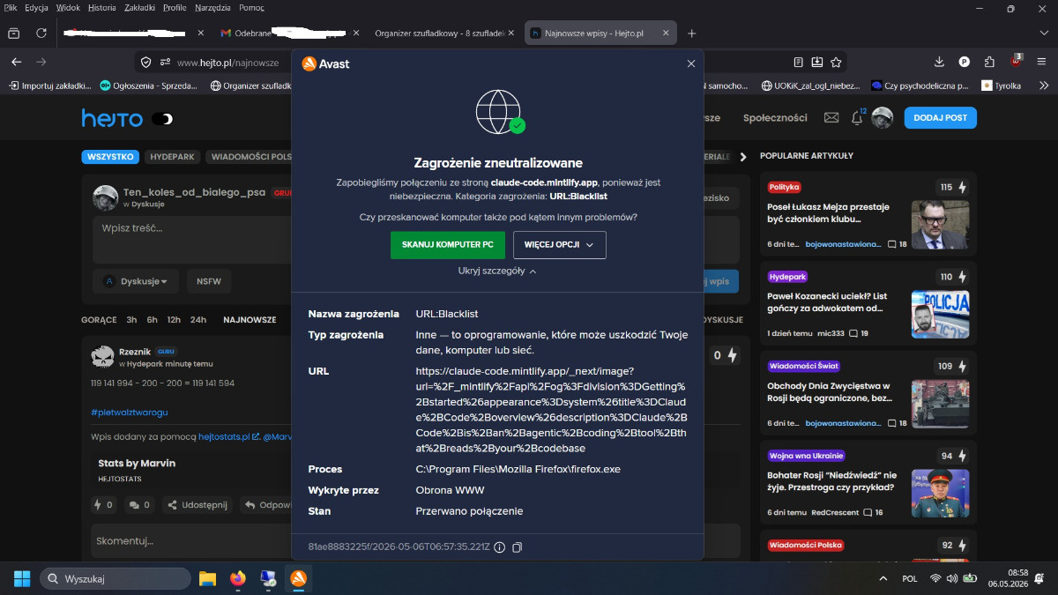Upvote the Kozanecki article showing 110
The height and width of the screenshot is (595, 1058).
click(x=952, y=277)
